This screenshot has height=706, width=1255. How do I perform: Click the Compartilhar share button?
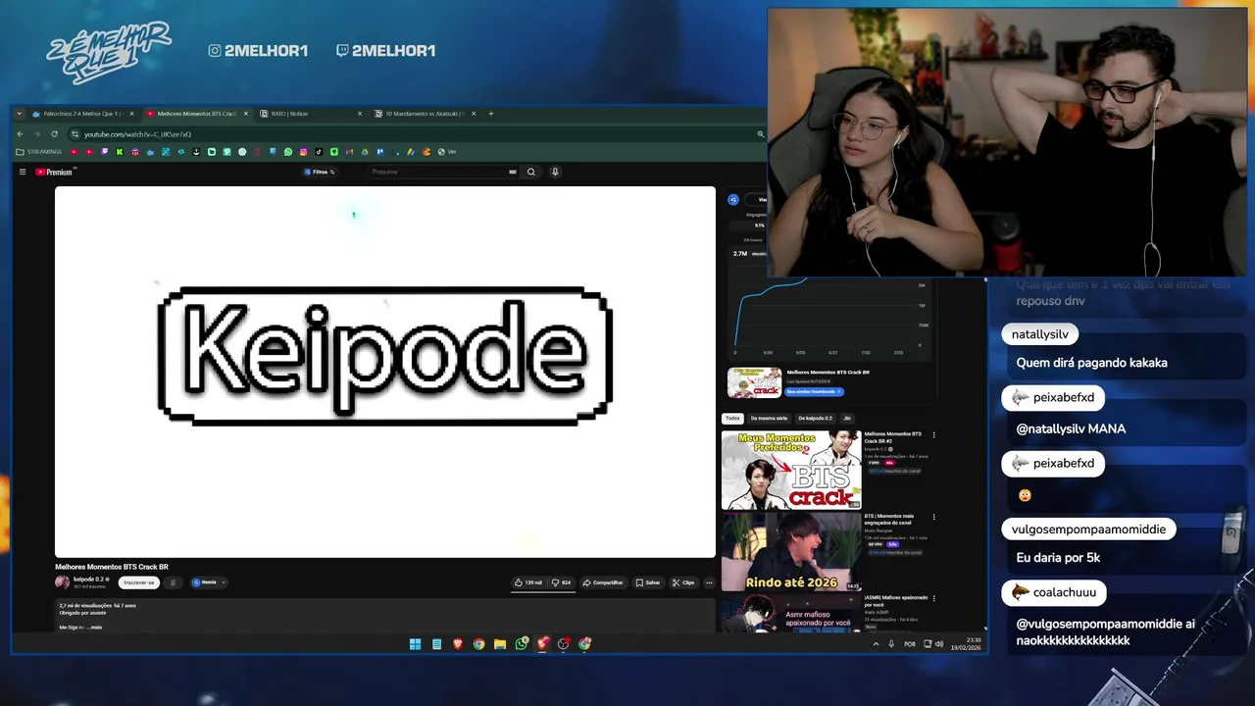[603, 582]
